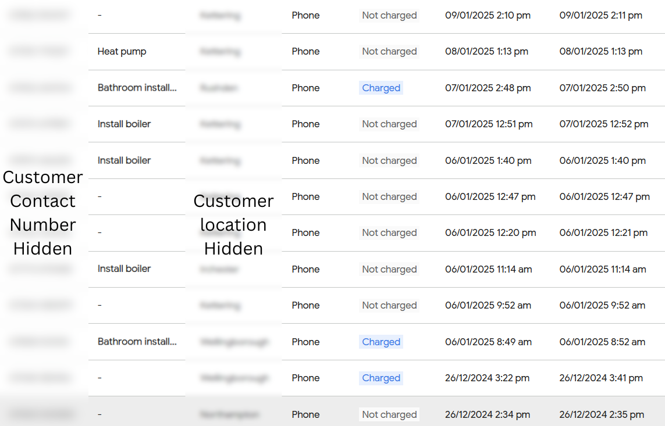Click the 26/12/2024 2:35 pm timestamp
Viewport: 665px width, 426px height.
click(x=602, y=415)
